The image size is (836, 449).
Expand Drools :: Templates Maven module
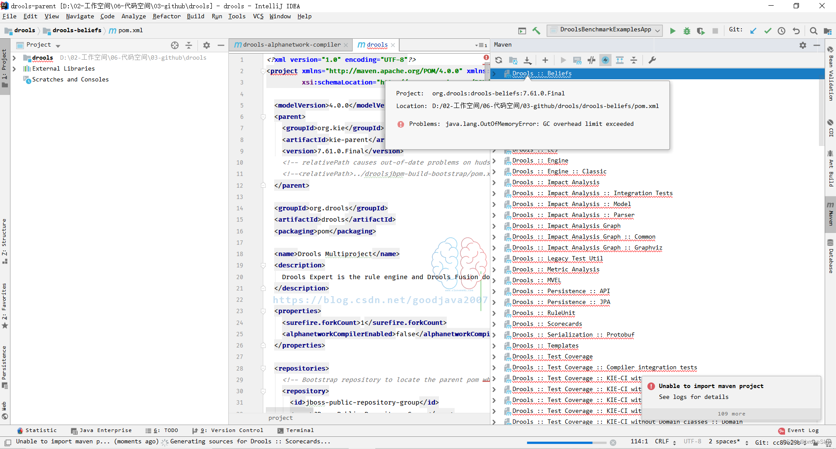pos(494,346)
